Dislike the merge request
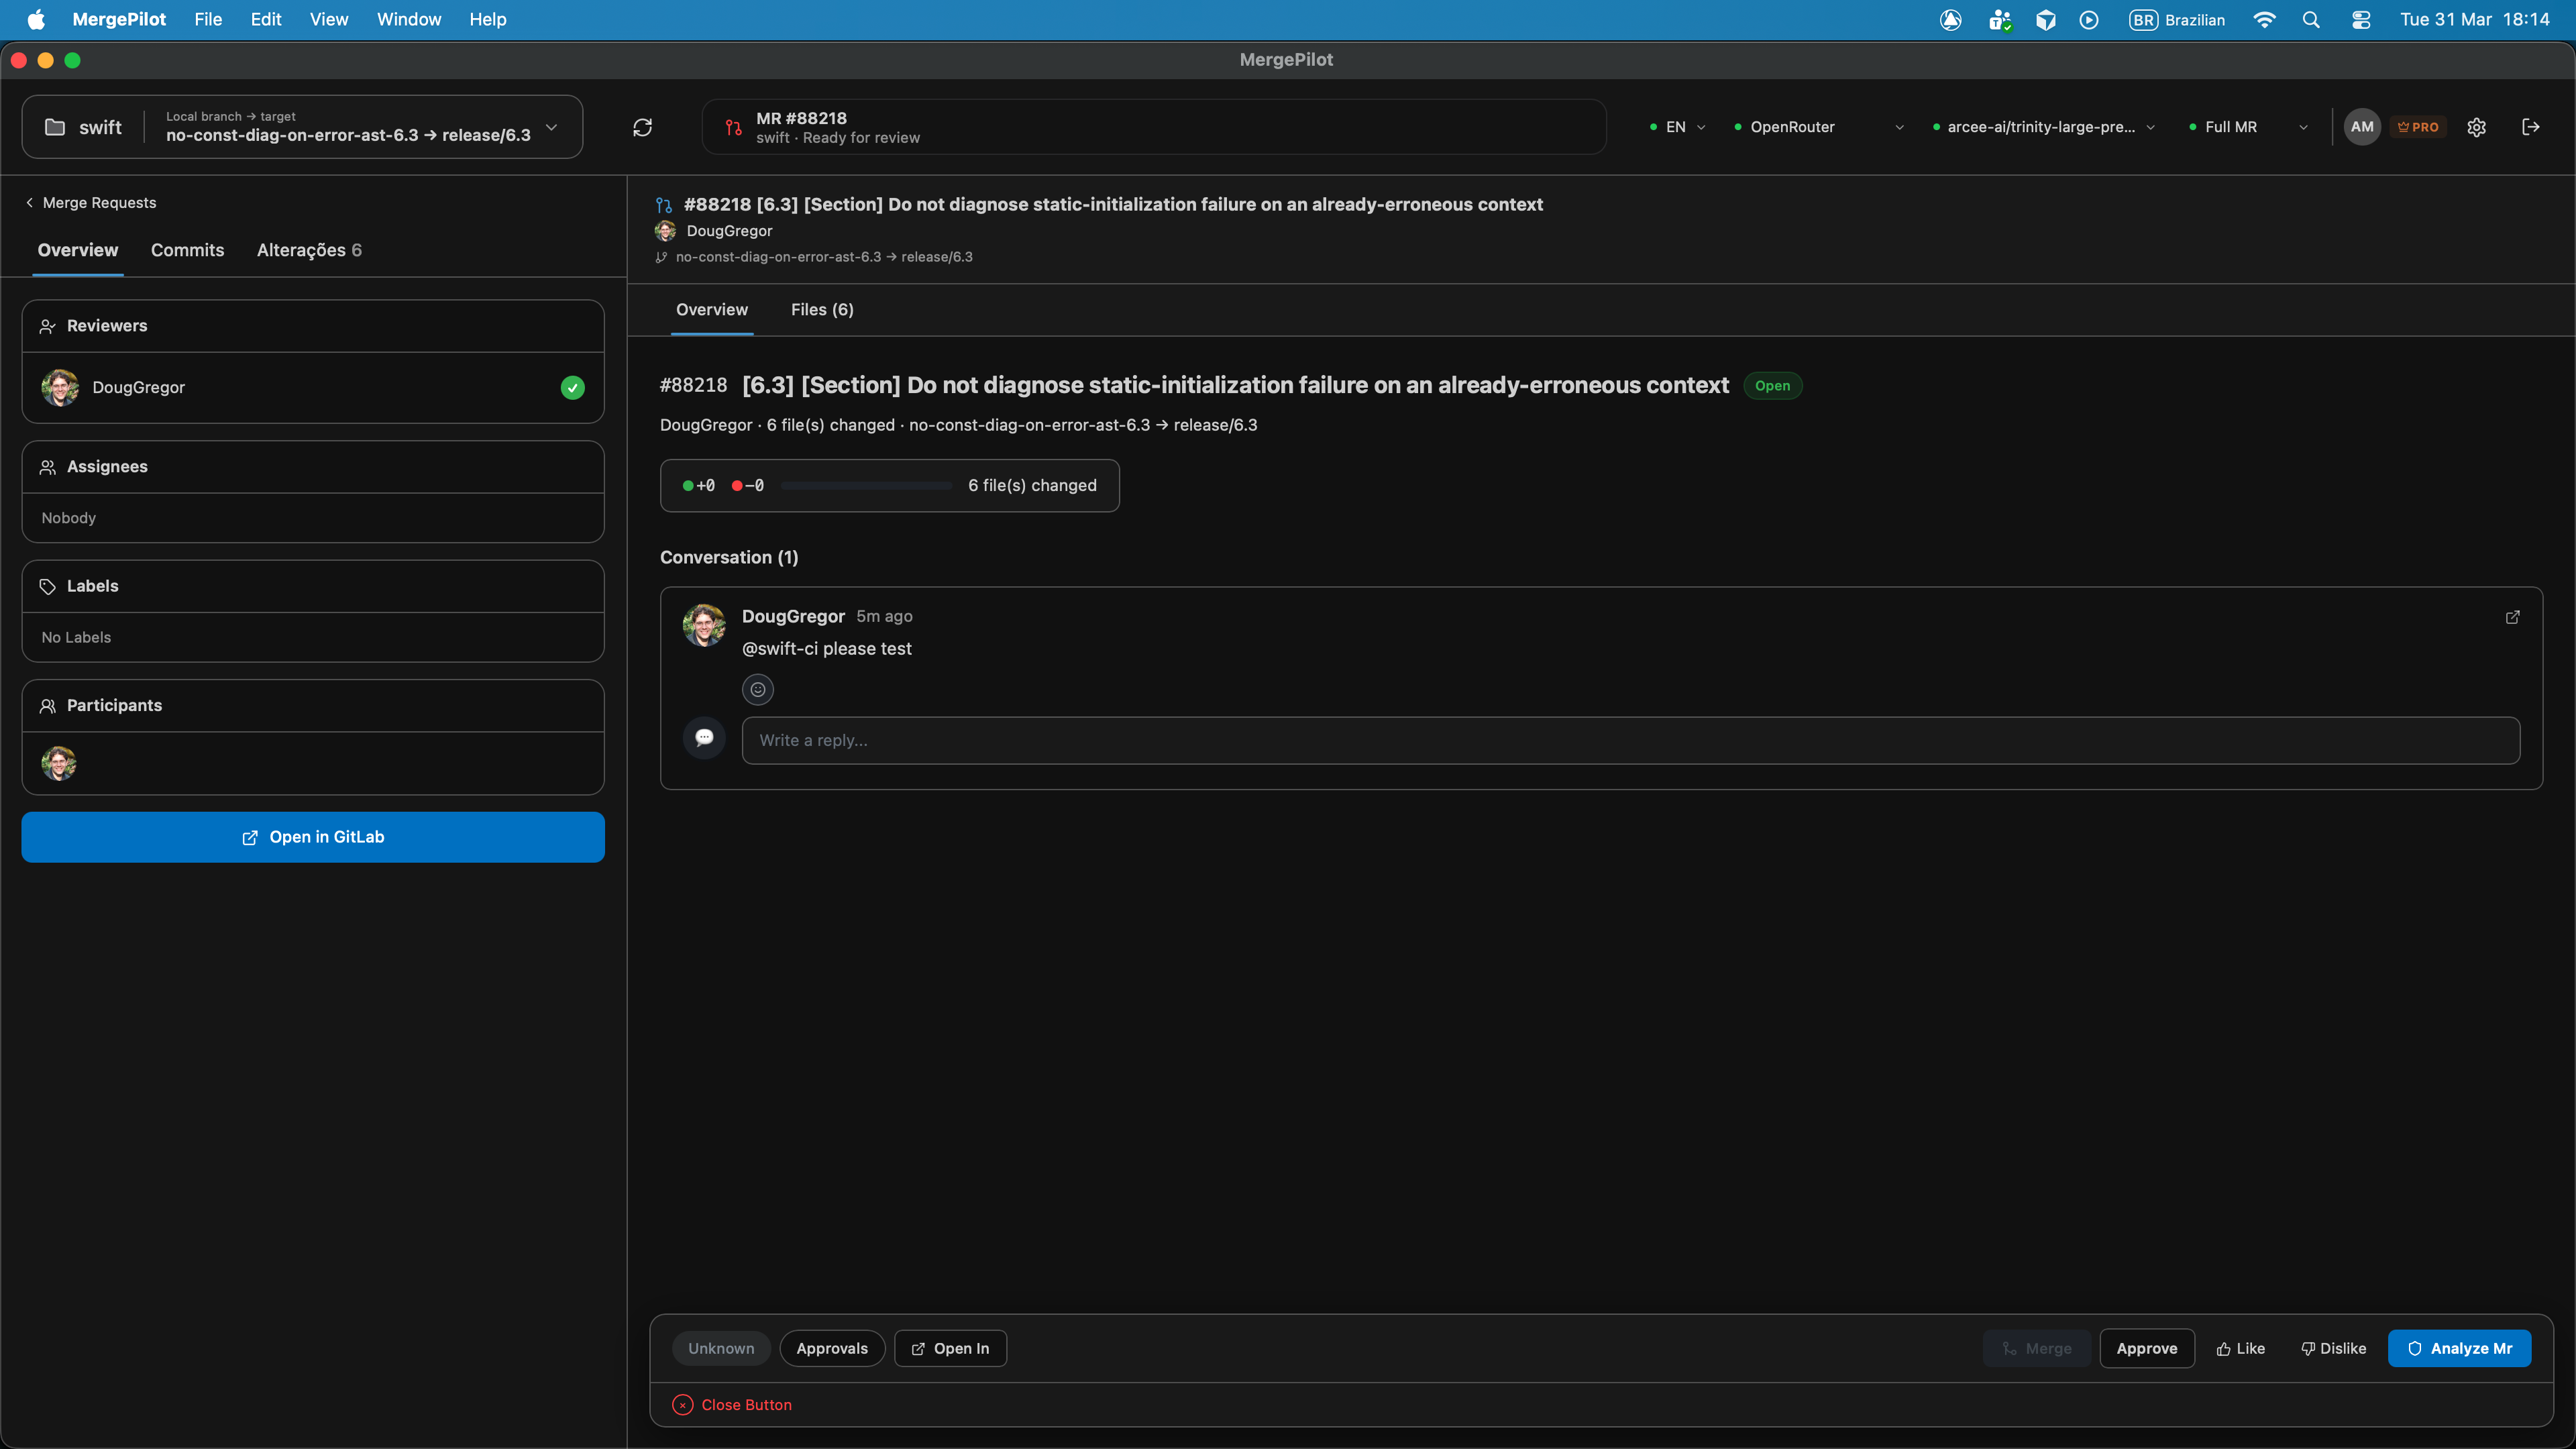Image resolution: width=2576 pixels, height=1449 pixels. [x=2333, y=1348]
